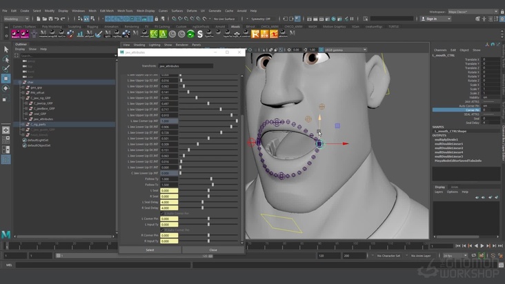Open the Shading menu in viewport panel
505x284 pixels.
pyautogui.click(x=139, y=45)
